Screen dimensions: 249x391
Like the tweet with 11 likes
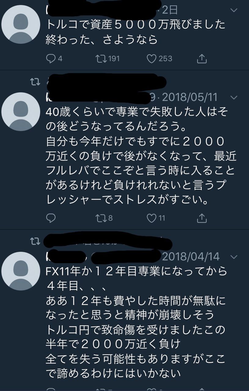(152, 218)
